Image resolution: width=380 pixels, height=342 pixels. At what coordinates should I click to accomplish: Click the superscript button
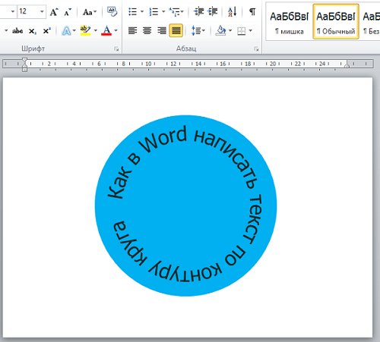tap(46, 31)
